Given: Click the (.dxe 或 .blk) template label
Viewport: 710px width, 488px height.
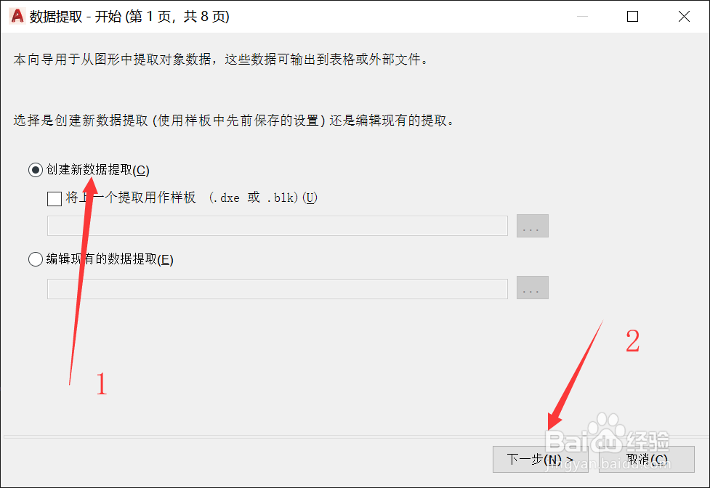Looking at the screenshot, I should point(263,198).
